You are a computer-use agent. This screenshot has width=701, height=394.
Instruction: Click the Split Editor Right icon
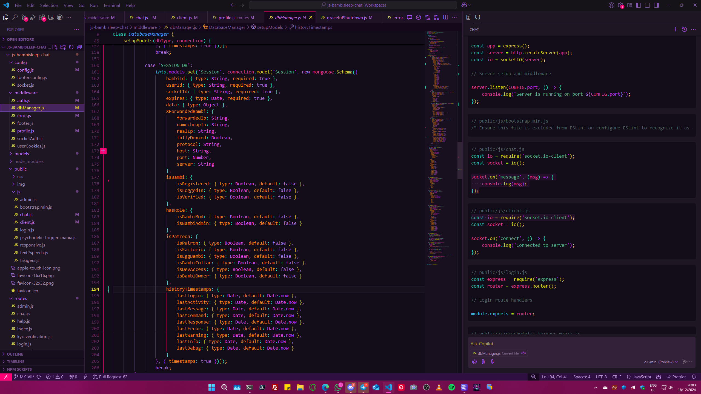[445, 17]
